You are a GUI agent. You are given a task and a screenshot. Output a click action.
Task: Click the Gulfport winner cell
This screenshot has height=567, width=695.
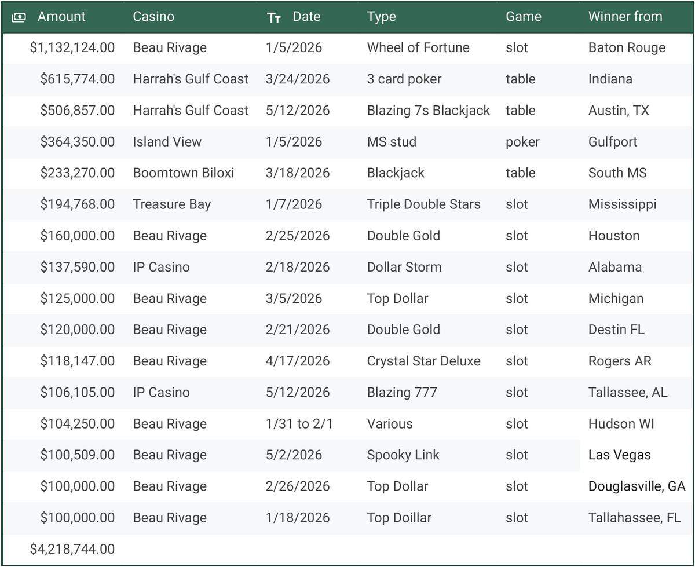click(x=613, y=141)
